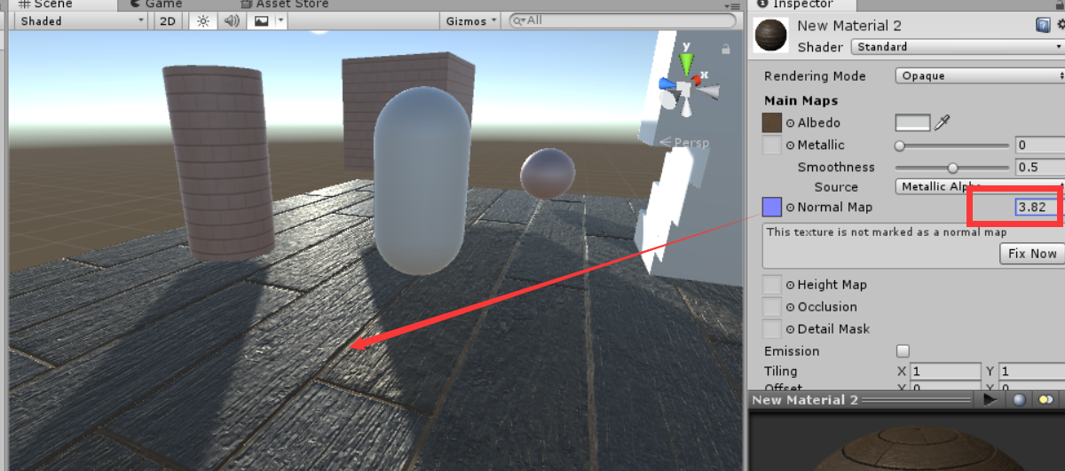The image size is (1065, 471).
Task: Open the scene effects dropdown arrow
Action: (281, 20)
